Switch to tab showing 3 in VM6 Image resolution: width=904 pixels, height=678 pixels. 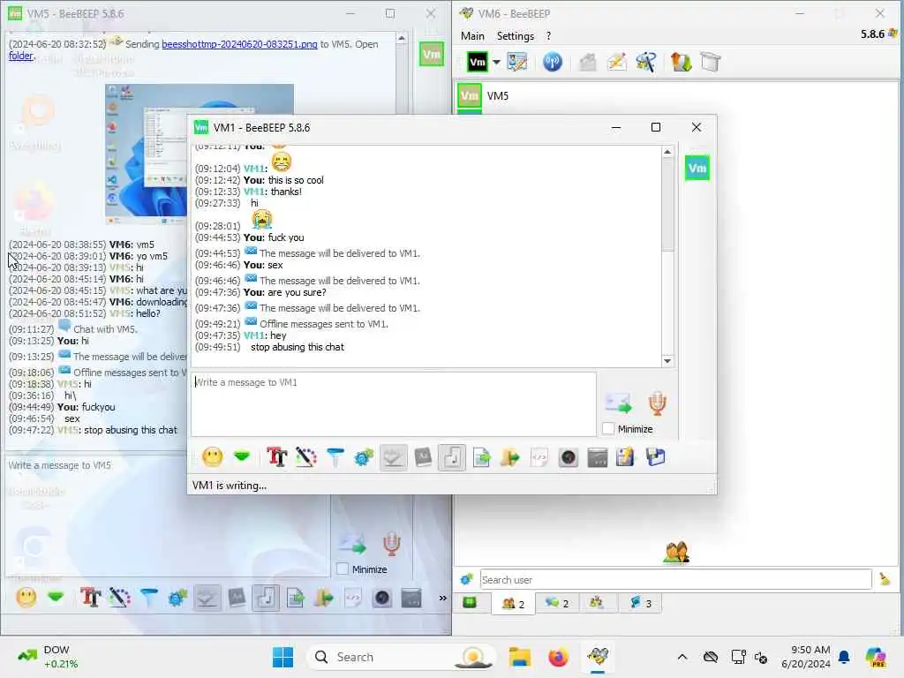coord(641,603)
